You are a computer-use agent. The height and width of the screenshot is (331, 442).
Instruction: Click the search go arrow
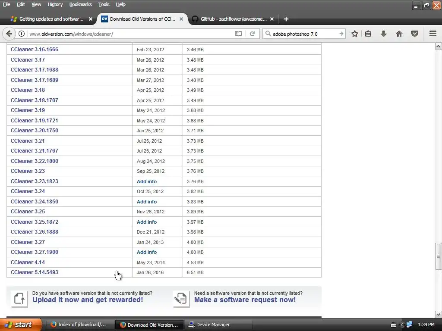pyautogui.click(x=341, y=34)
